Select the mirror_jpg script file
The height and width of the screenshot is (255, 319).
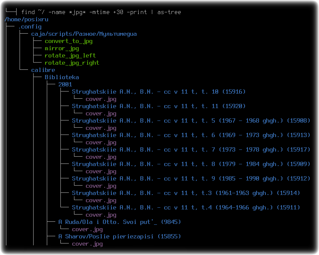(x=62, y=49)
